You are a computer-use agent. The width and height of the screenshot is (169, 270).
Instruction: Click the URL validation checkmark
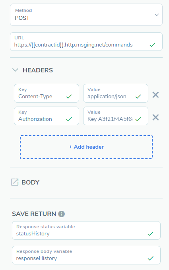[153, 45]
